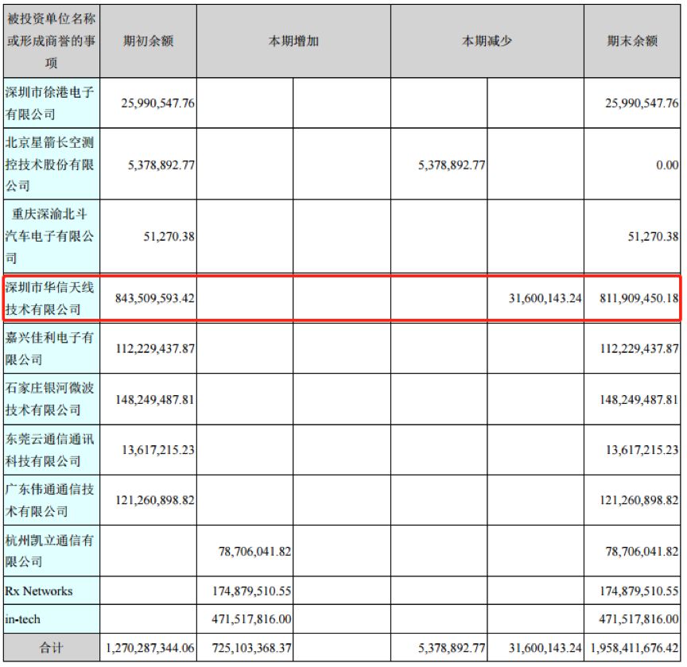This screenshot has height=667, width=687.
Task: Click the highlighted 深圳市华信天线技术有限公司 cell
Action: coord(50,297)
